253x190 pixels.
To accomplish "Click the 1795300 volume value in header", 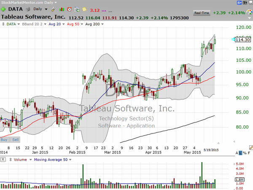I will point(179,18).
